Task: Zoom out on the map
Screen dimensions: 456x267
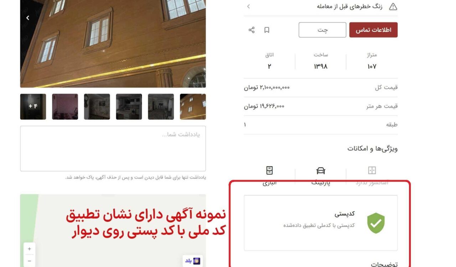Action: [x=29, y=261]
